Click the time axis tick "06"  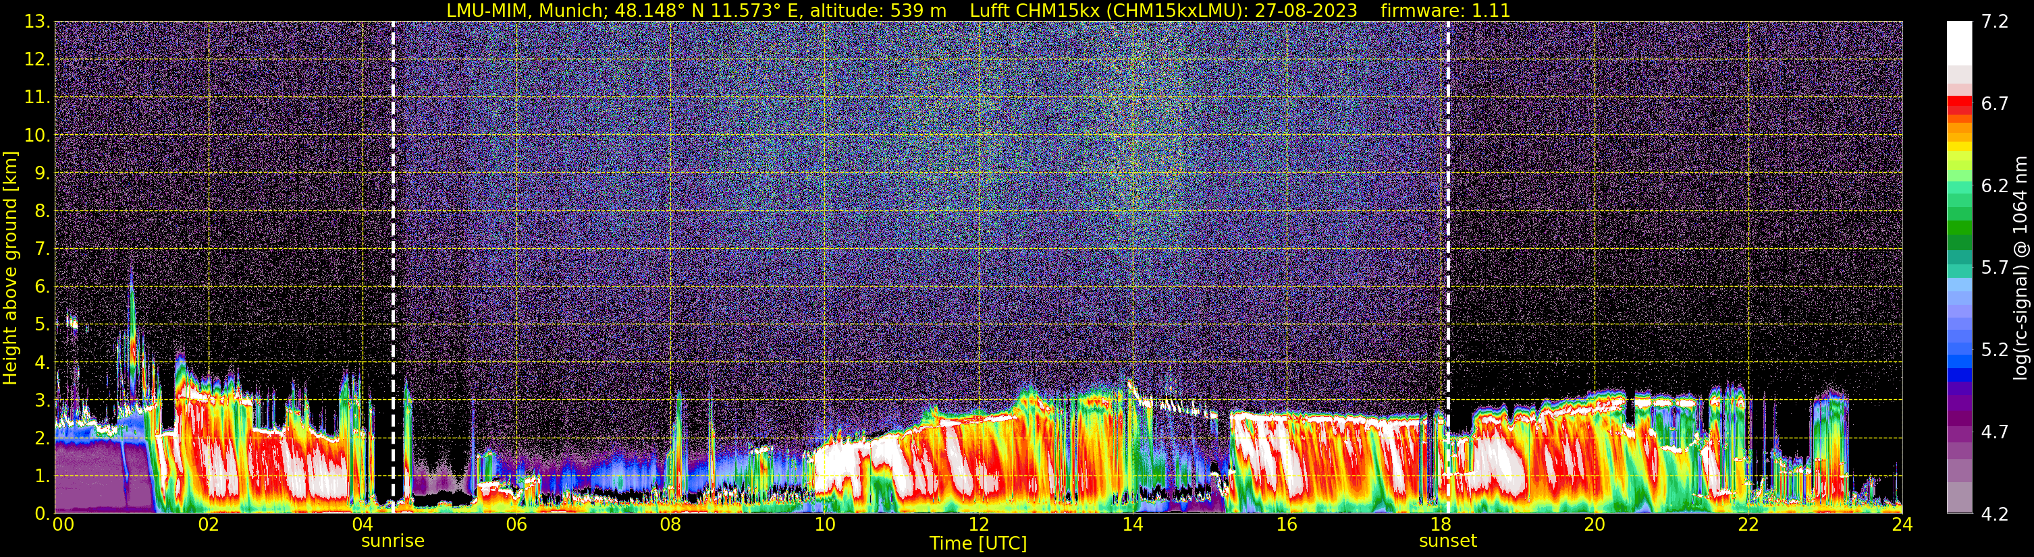(516, 525)
